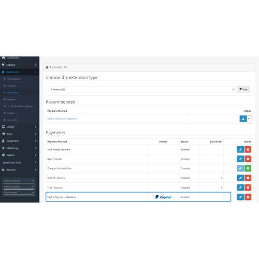The image size is (259, 259).
Task: Expand the Customers menu chevron
Action: (36, 141)
